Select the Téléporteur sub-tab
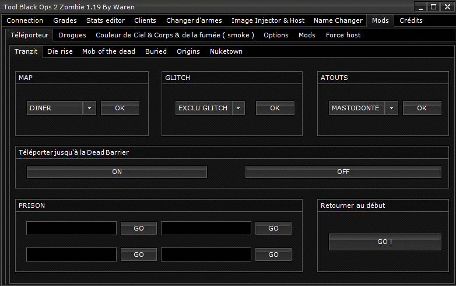The image size is (456, 286). coord(29,35)
